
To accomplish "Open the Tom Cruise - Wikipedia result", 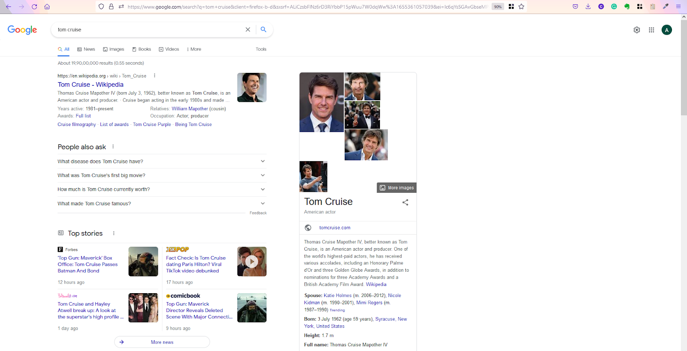I will tap(91, 84).
